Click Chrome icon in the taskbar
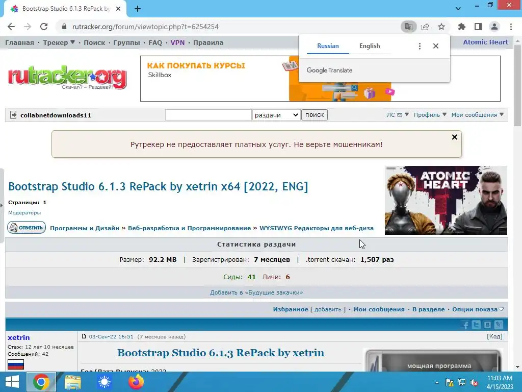Screen dimensions: 522x392 [41, 382]
